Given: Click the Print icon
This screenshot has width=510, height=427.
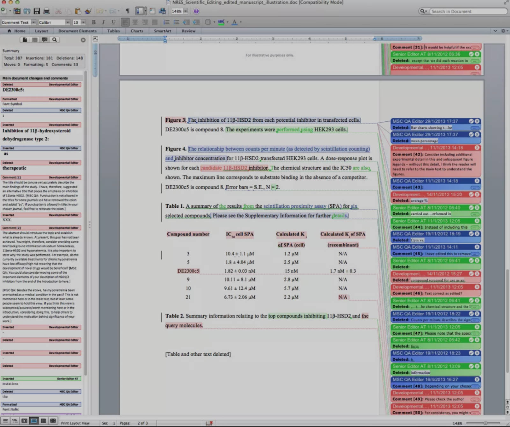Looking at the screenshot, I should (x=47, y=11).
